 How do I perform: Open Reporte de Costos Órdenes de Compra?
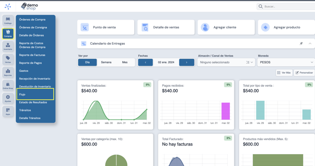[x=32, y=45]
